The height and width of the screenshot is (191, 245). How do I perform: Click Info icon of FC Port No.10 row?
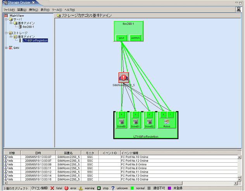6,157
